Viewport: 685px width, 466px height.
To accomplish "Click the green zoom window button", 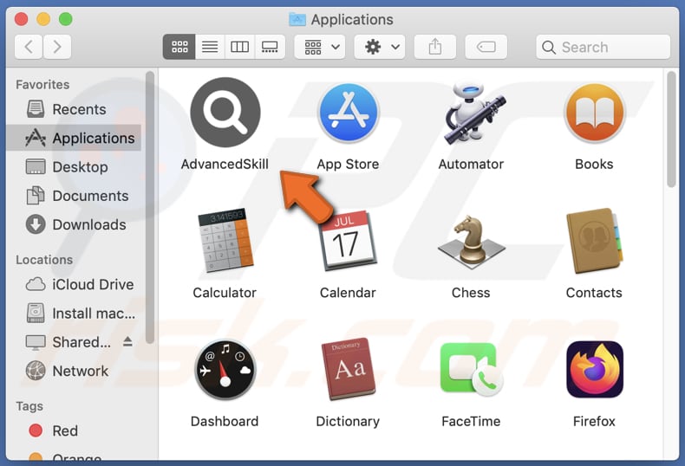I will click(66, 19).
